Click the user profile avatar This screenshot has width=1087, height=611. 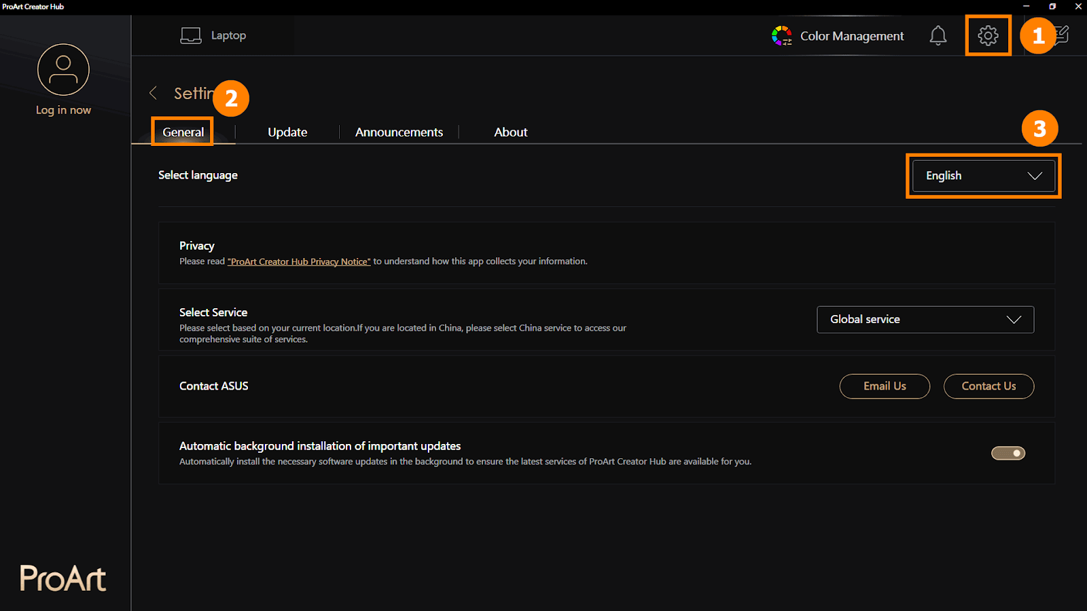click(63, 69)
